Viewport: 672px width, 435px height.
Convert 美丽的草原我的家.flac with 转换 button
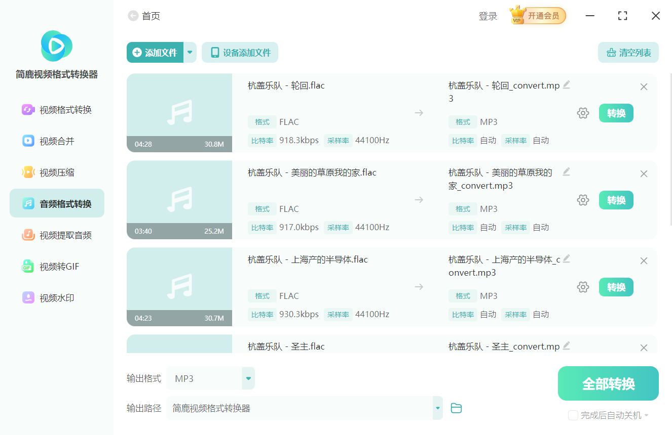pos(616,200)
